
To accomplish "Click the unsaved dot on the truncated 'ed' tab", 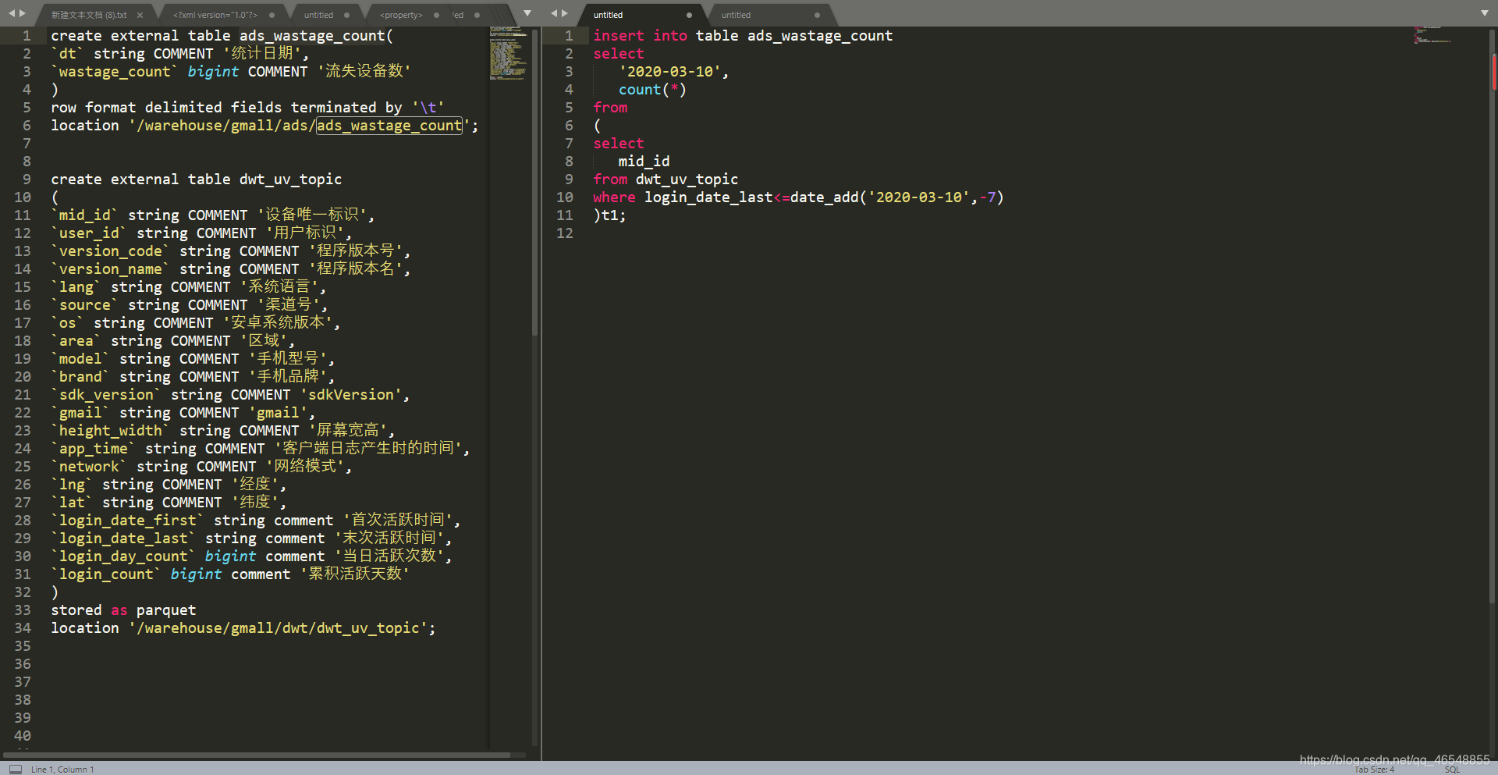I will [477, 15].
